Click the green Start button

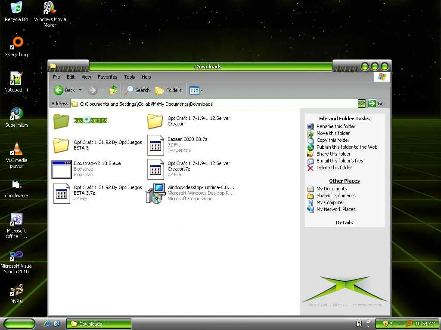pyautogui.click(x=19, y=324)
